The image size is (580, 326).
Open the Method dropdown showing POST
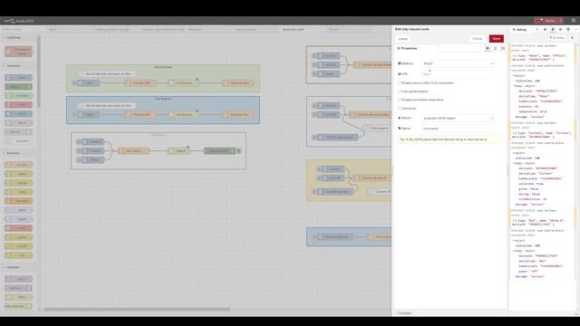458,63
